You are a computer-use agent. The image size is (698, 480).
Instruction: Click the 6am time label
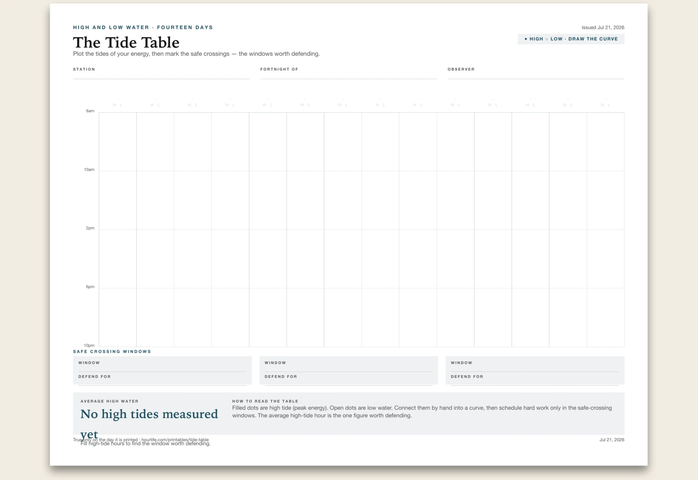[90, 111]
